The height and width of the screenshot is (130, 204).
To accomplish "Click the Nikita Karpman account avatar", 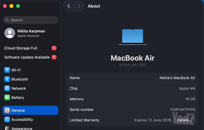I will [x=10, y=33].
